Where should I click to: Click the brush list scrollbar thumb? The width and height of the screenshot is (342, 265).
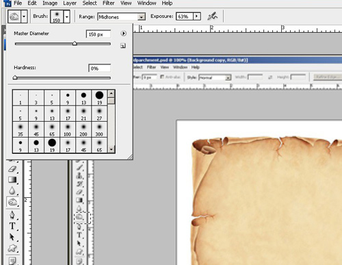click(111, 101)
